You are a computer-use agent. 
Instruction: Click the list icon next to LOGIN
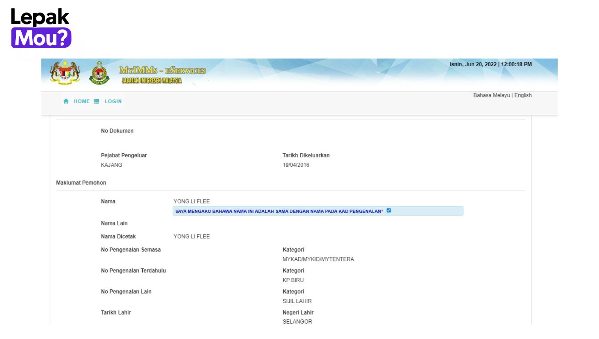pyautogui.click(x=96, y=101)
